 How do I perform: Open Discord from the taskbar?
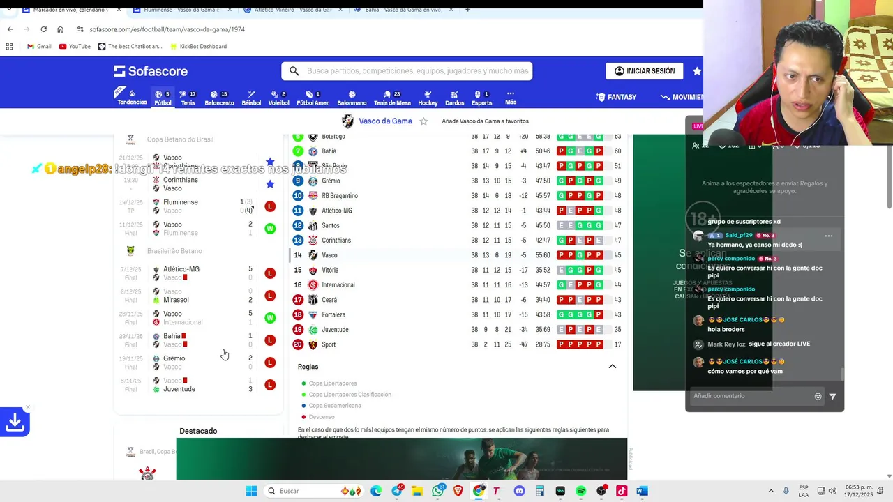519,491
